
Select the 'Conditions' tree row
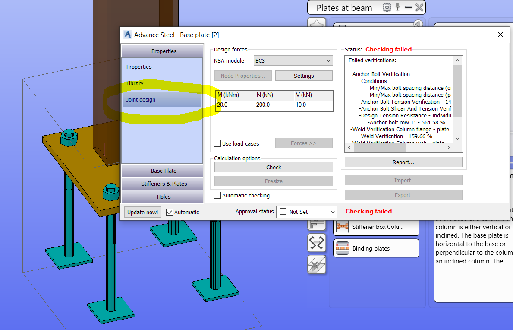(373, 81)
